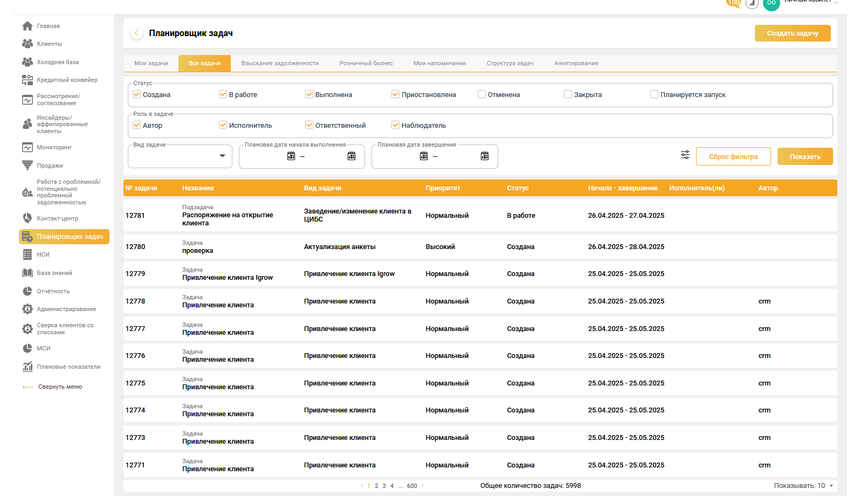The height and width of the screenshot is (496, 867).
Task: Open Администрирование gear icon
Action: point(27,309)
